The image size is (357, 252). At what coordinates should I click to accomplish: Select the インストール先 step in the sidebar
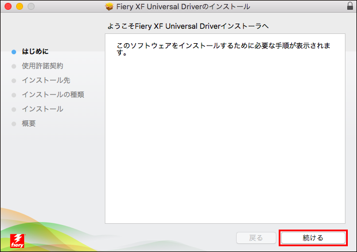point(46,81)
